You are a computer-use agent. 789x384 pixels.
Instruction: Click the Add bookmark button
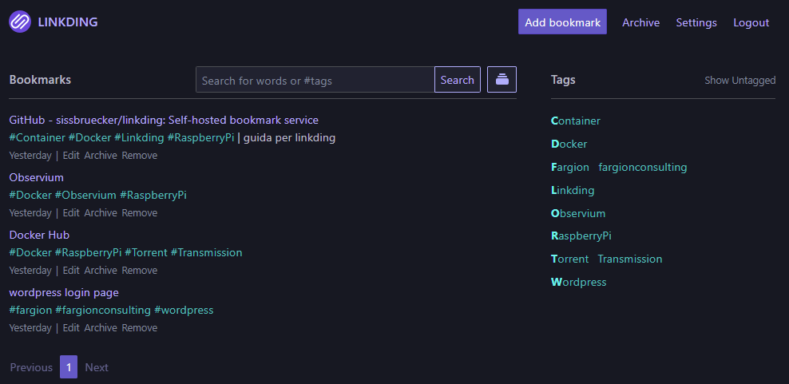(562, 22)
